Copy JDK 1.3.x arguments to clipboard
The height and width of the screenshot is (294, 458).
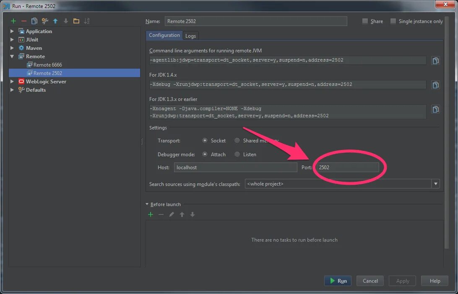[435, 109]
